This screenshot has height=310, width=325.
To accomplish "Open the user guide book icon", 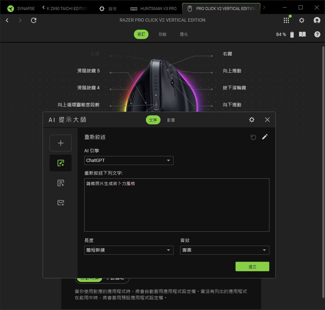I will (302, 34).
